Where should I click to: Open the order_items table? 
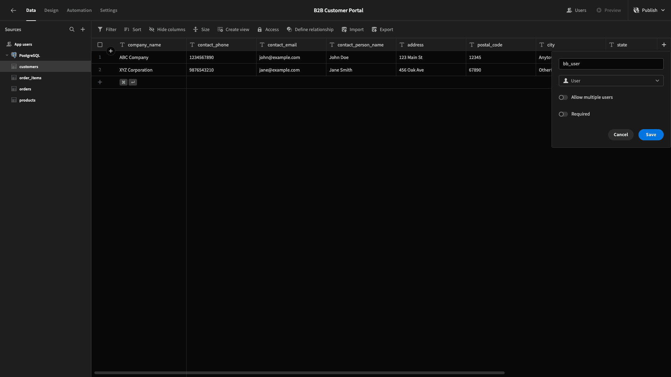45,77
